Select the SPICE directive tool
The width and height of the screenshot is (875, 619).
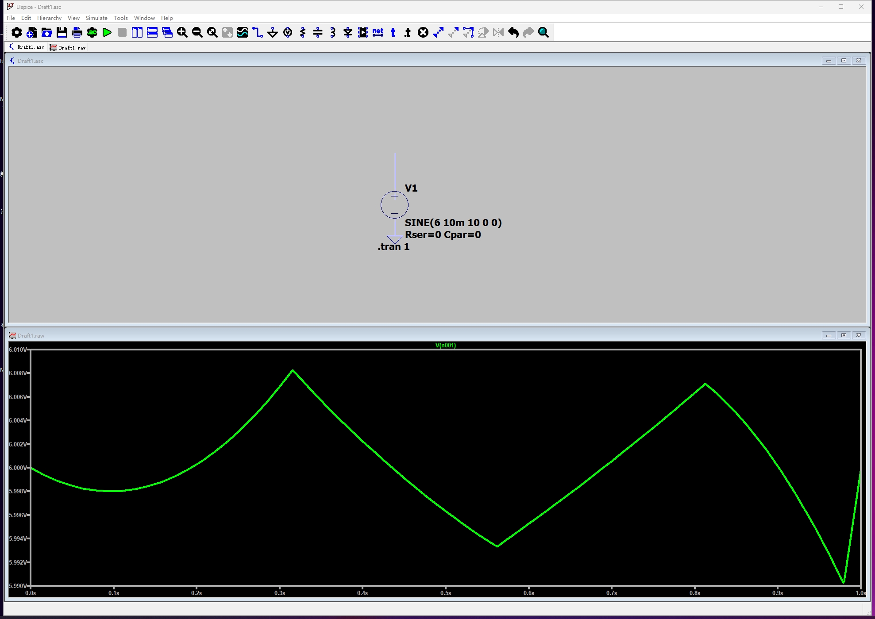[408, 32]
